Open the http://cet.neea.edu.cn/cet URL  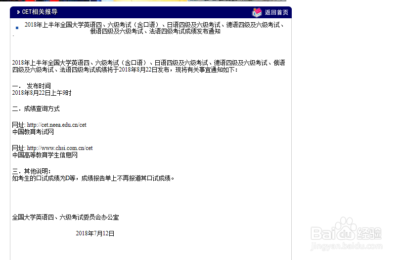tap(56, 125)
